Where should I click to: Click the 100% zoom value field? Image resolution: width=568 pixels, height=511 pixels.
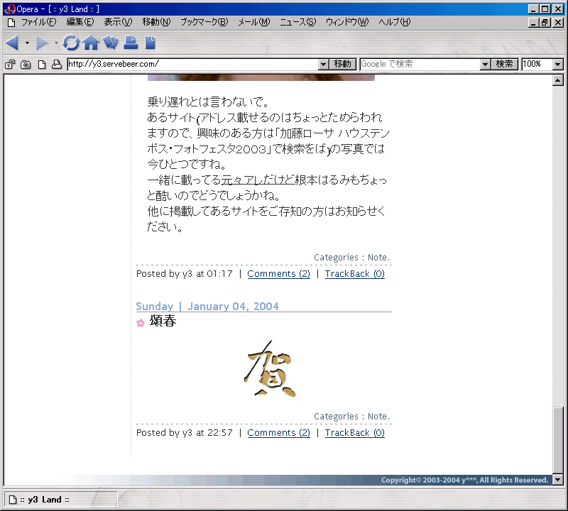[537, 65]
